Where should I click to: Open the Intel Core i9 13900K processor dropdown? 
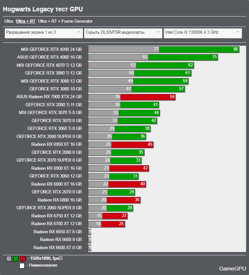(x=203, y=33)
